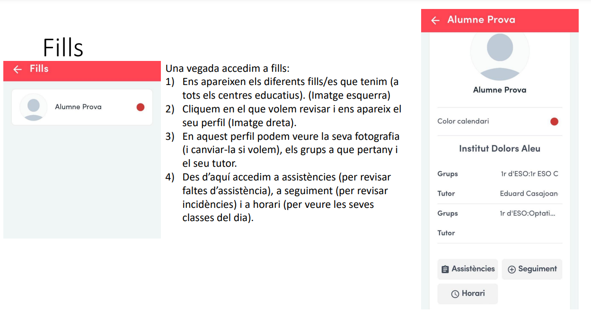Click the clipboard icon on the Assistències button
Screen dimensions: 591x325
(x=445, y=269)
